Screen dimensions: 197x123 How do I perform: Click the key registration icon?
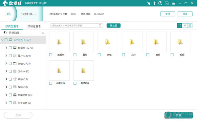[x=154, y=3]
